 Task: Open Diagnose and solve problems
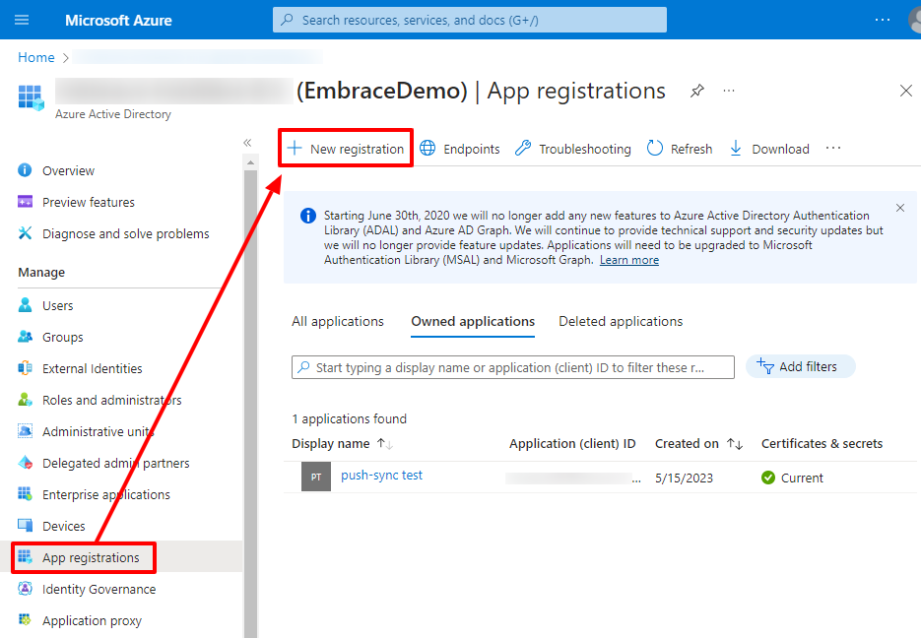pyautogui.click(x=126, y=233)
